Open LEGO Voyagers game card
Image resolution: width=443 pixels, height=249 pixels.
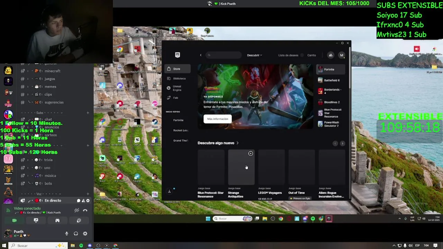point(271,175)
